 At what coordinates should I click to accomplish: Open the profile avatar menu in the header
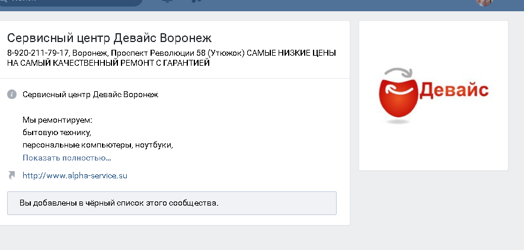click(484, 2)
